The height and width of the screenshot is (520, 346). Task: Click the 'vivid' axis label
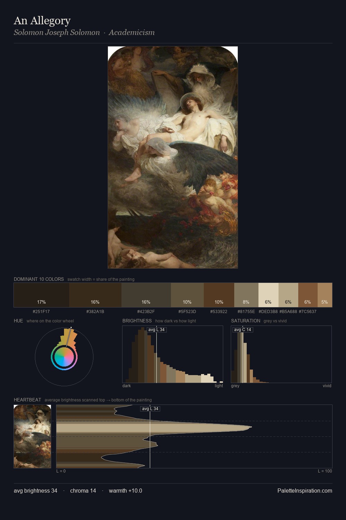tap(327, 386)
